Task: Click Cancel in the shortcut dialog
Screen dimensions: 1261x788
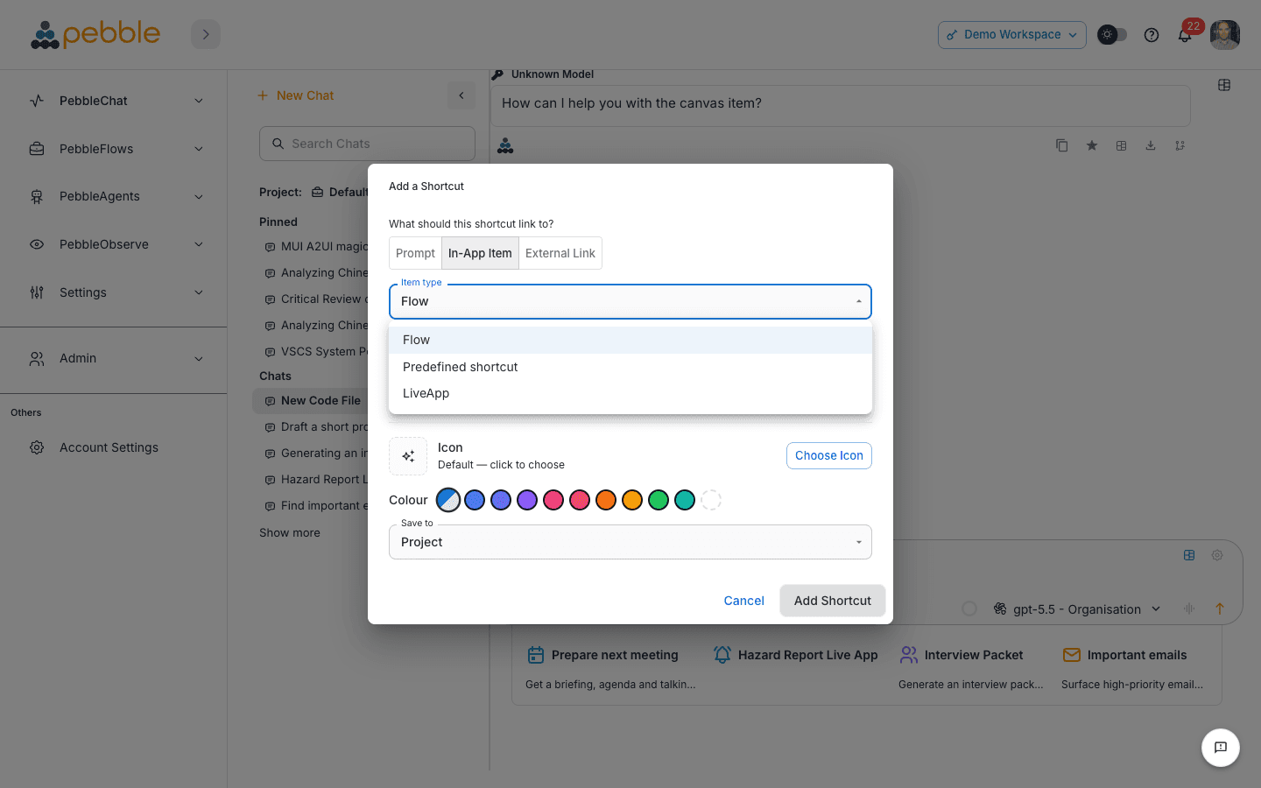Action: point(743,601)
